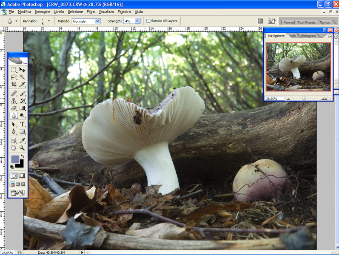
Task: Switch to the Histogram tab
Action: (308, 36)
